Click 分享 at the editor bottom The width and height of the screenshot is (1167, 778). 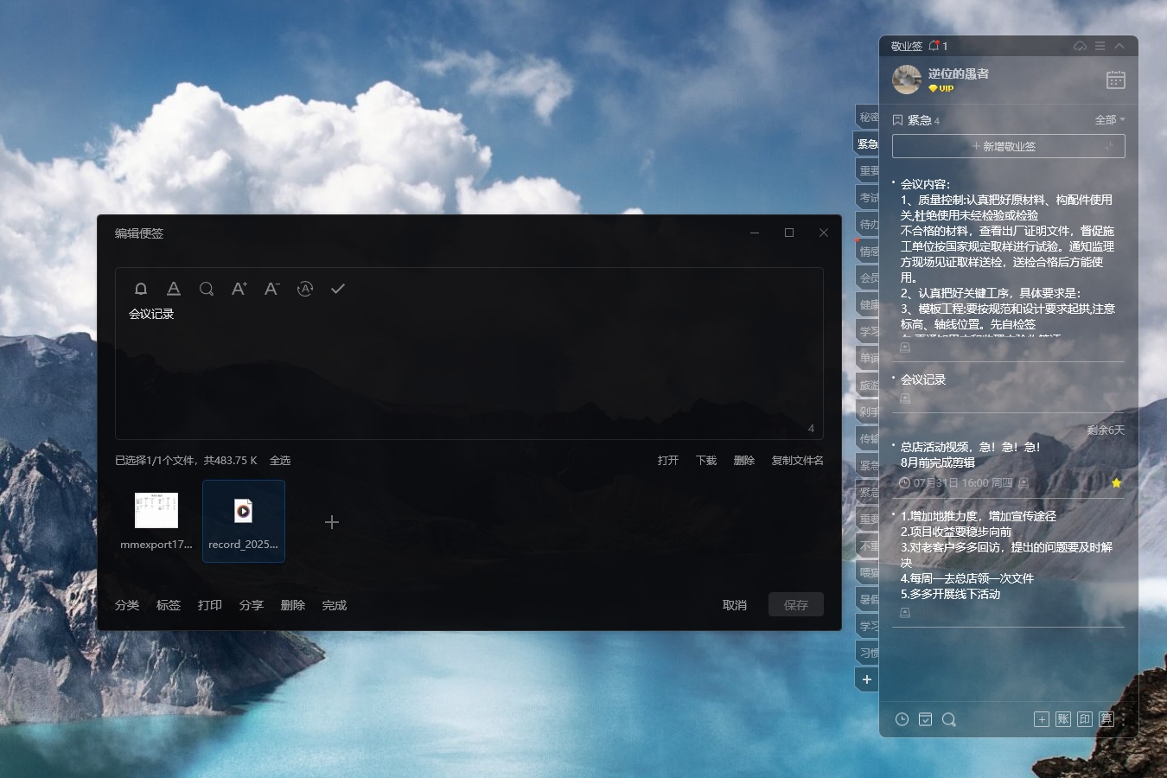252,605
